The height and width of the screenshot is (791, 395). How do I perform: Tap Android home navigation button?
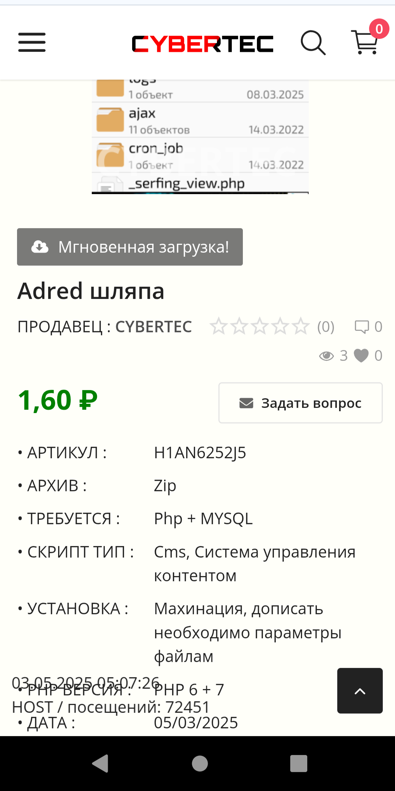200,764
